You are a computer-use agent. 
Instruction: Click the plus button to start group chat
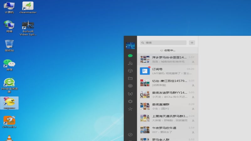pyautogui.click(x=192, y=43)
